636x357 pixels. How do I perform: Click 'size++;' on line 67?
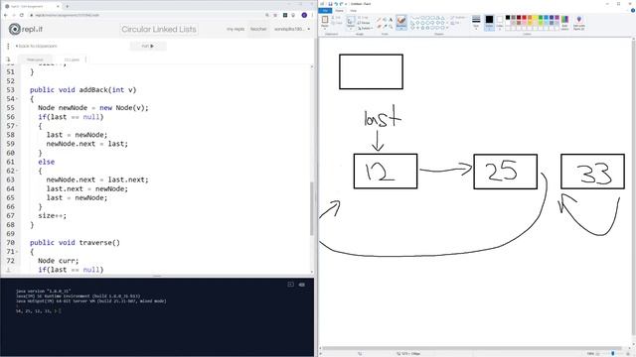53,216
